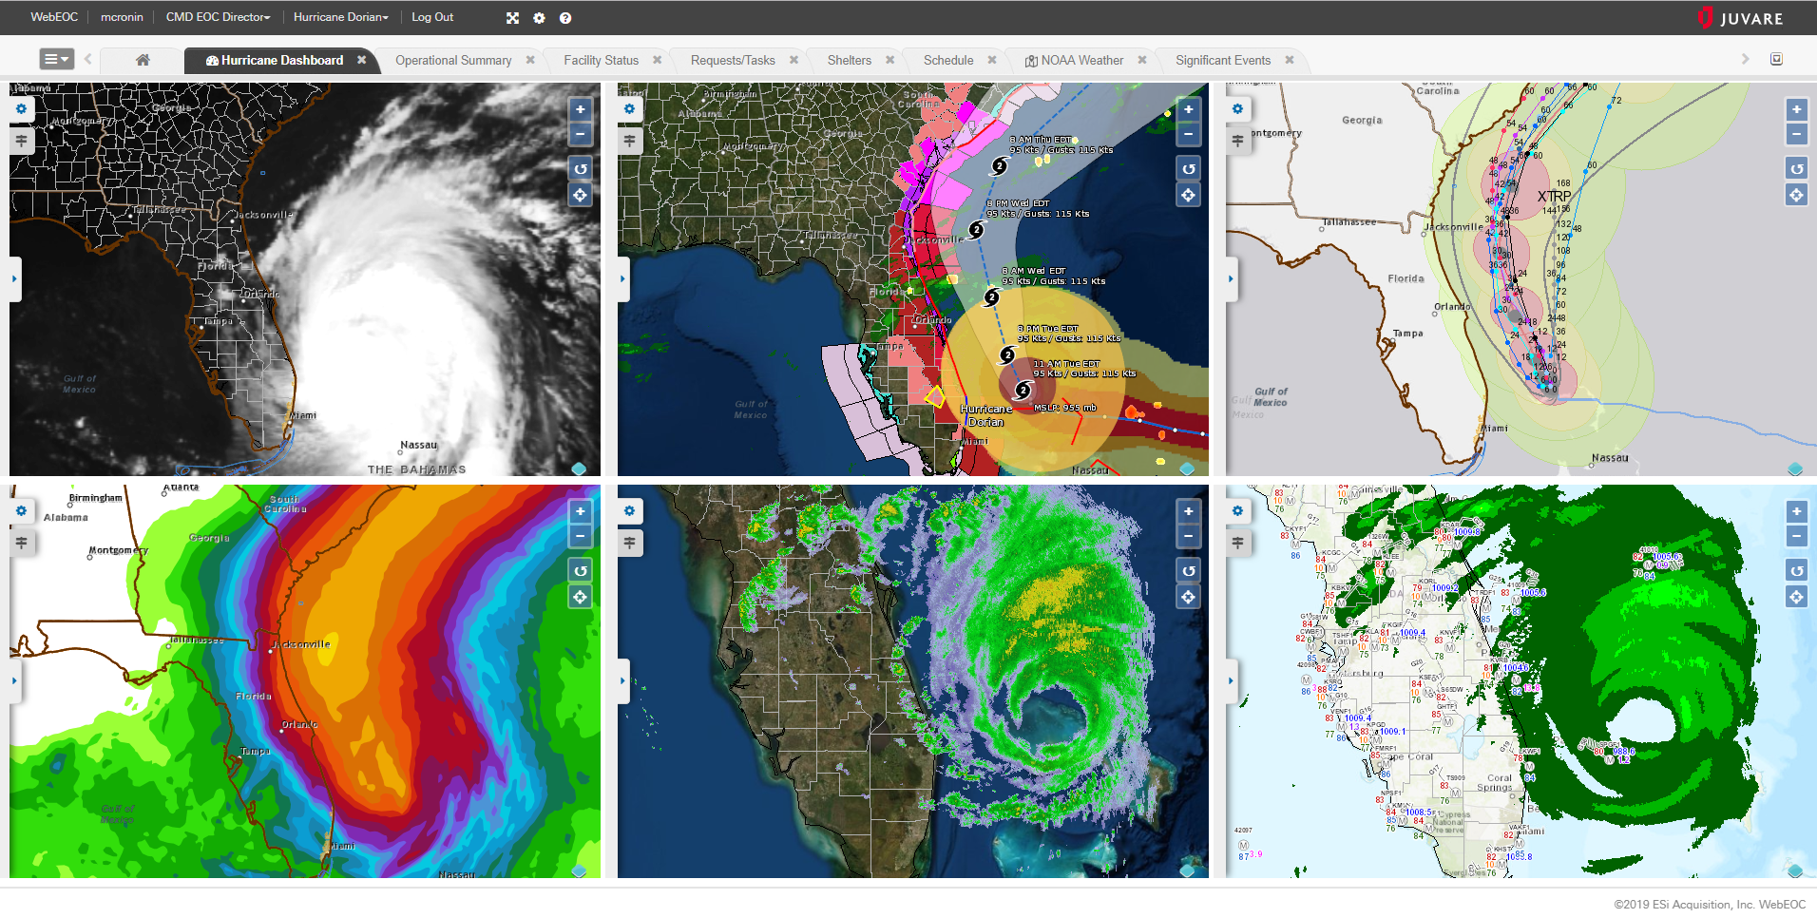Open basemap diamond icon on the satellite map
1817x918 pixels.
click(x=579, y=469)
